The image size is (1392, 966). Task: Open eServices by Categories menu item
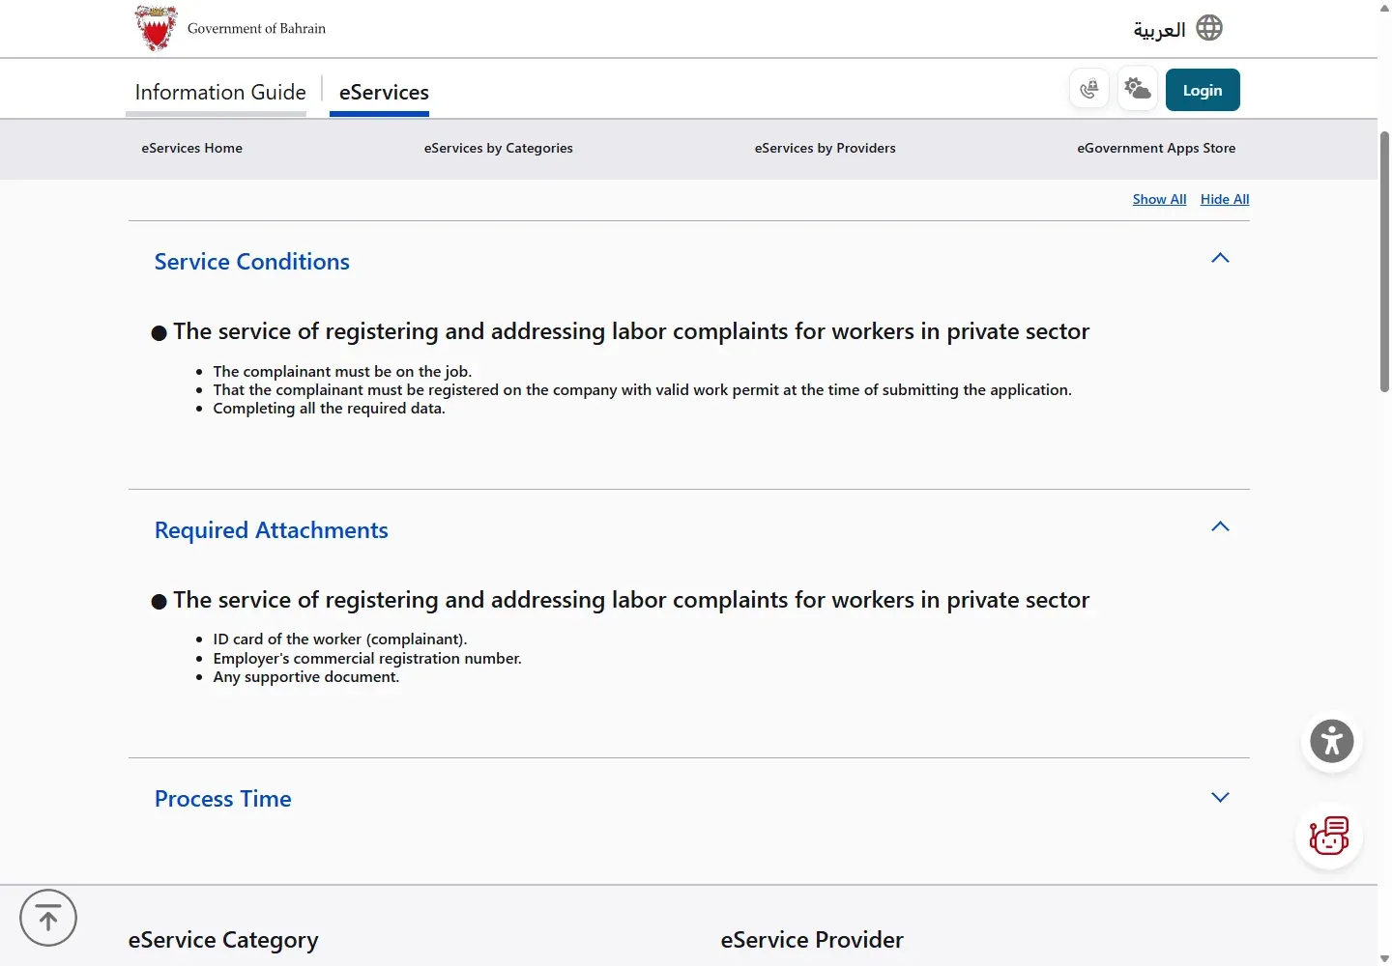click(x=498, y=148)
